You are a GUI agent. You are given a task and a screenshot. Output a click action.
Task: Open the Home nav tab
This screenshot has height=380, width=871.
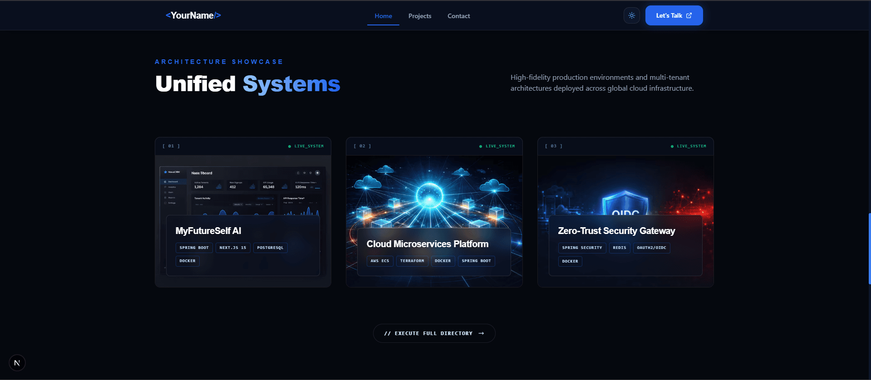click(x=383, y=16)
